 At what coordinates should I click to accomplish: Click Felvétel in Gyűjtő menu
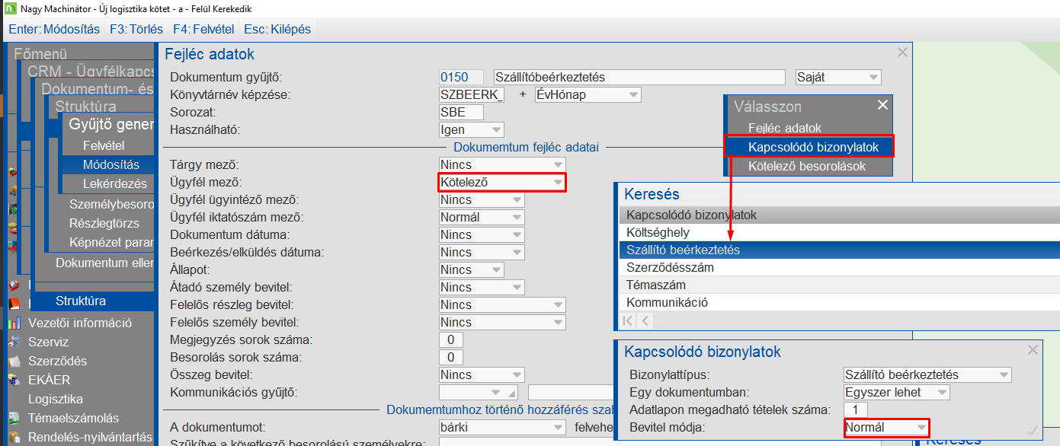click(104, 145)
